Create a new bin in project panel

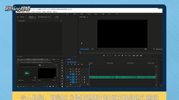point(50,87)
